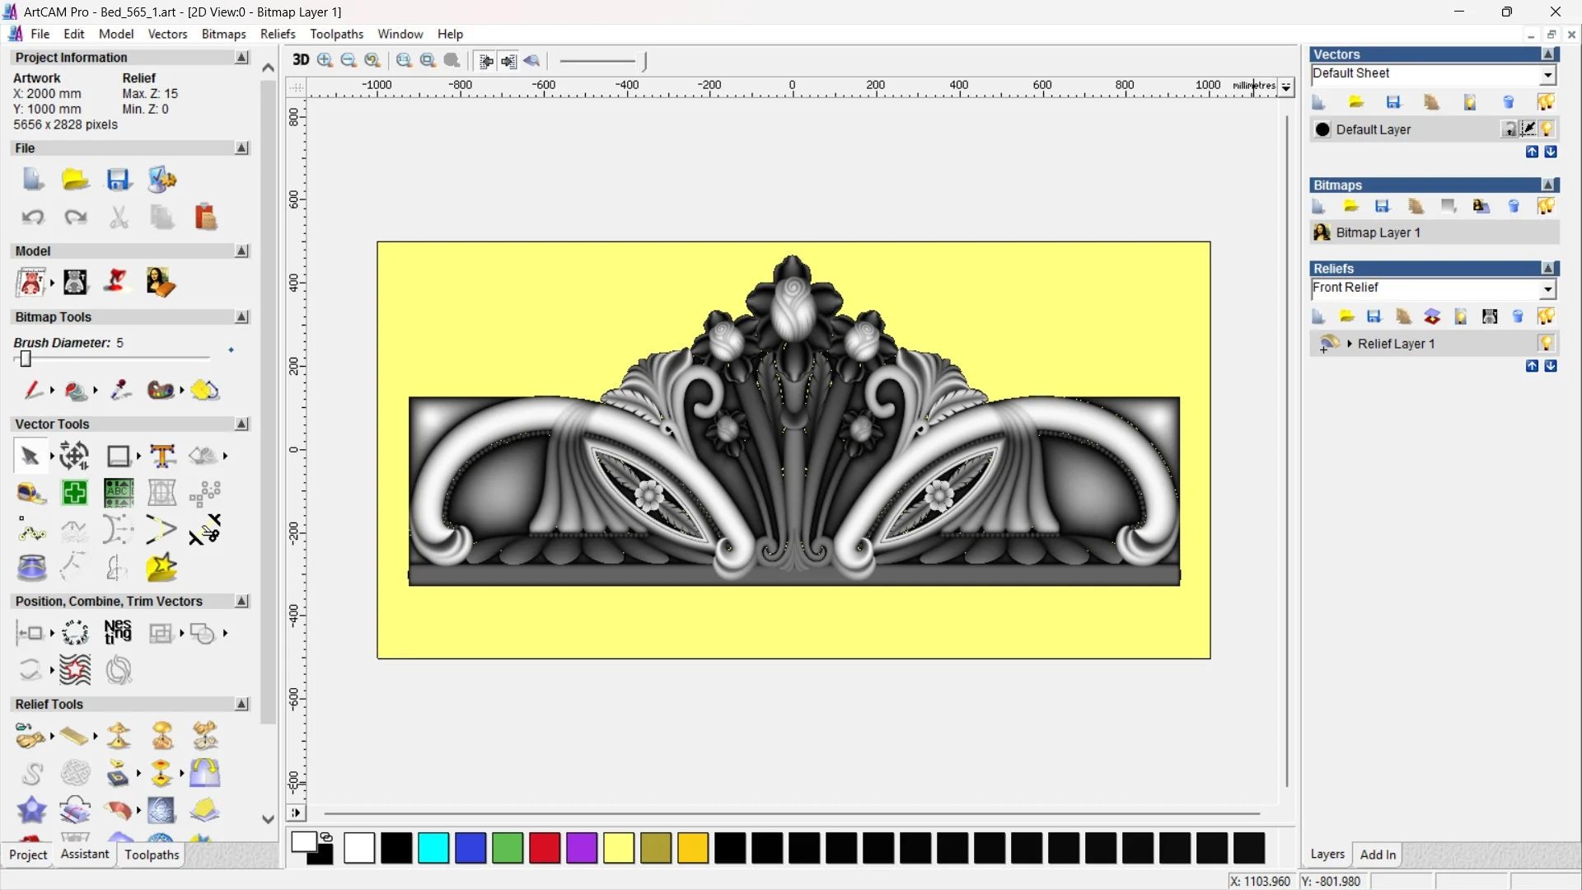Viewport: 1582px width, 890px height.
Task: Select Bitmap Layer 1 in panel
Action: pyautogui.click(x=1378, y=232)
